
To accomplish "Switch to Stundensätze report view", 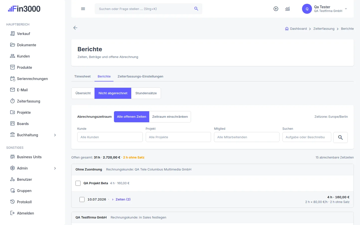I will click(146, 93).
